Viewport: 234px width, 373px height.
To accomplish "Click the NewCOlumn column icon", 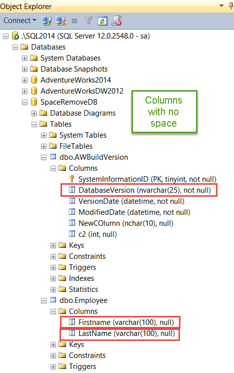I will tap(72, 223).
